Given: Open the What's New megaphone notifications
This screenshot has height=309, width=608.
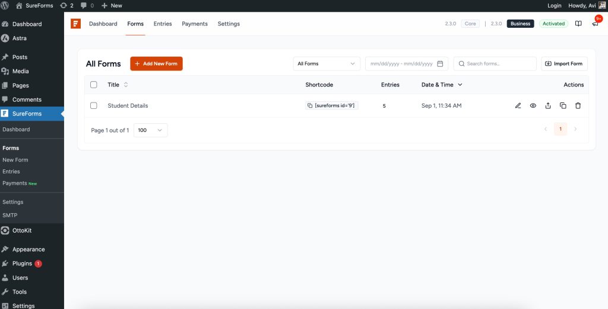Looking at the screenshot, I should (595, 24).
